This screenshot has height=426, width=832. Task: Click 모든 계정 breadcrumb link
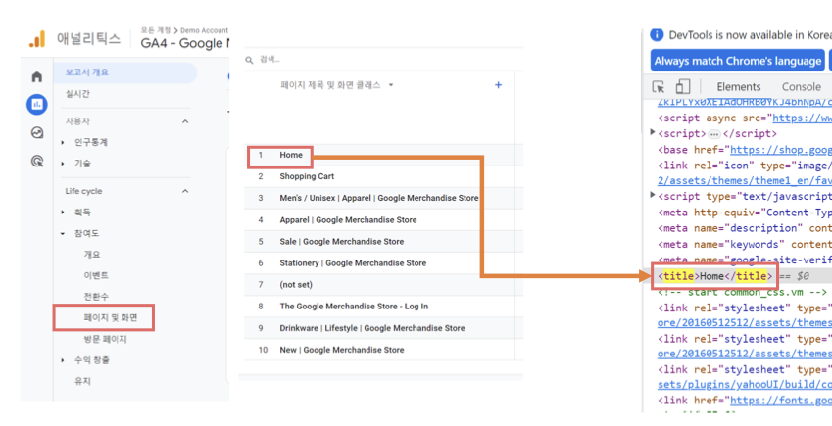(x=156, y=30)
